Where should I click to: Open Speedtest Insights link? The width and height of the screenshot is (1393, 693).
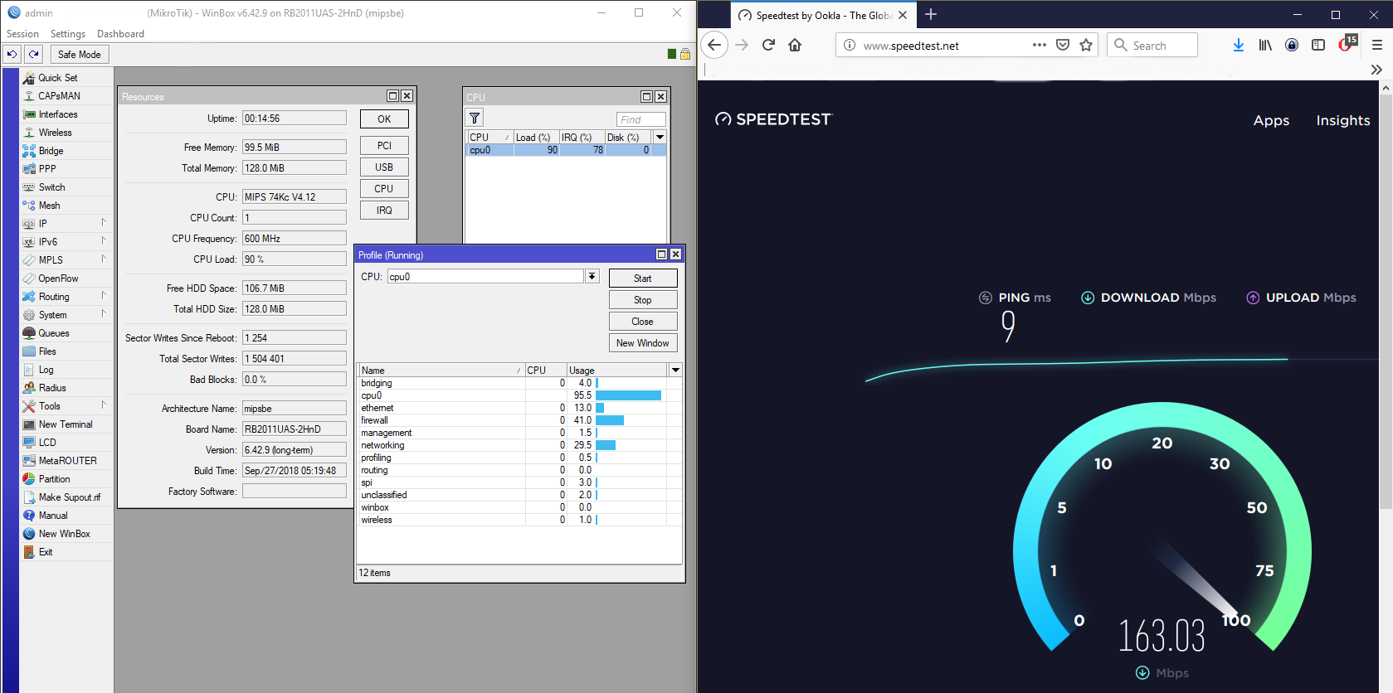pyautogui.click(x=1343, y=120)
